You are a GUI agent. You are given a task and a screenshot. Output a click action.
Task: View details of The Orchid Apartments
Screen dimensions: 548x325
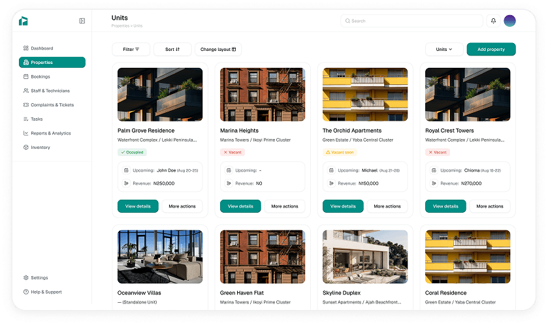point(343,206)
